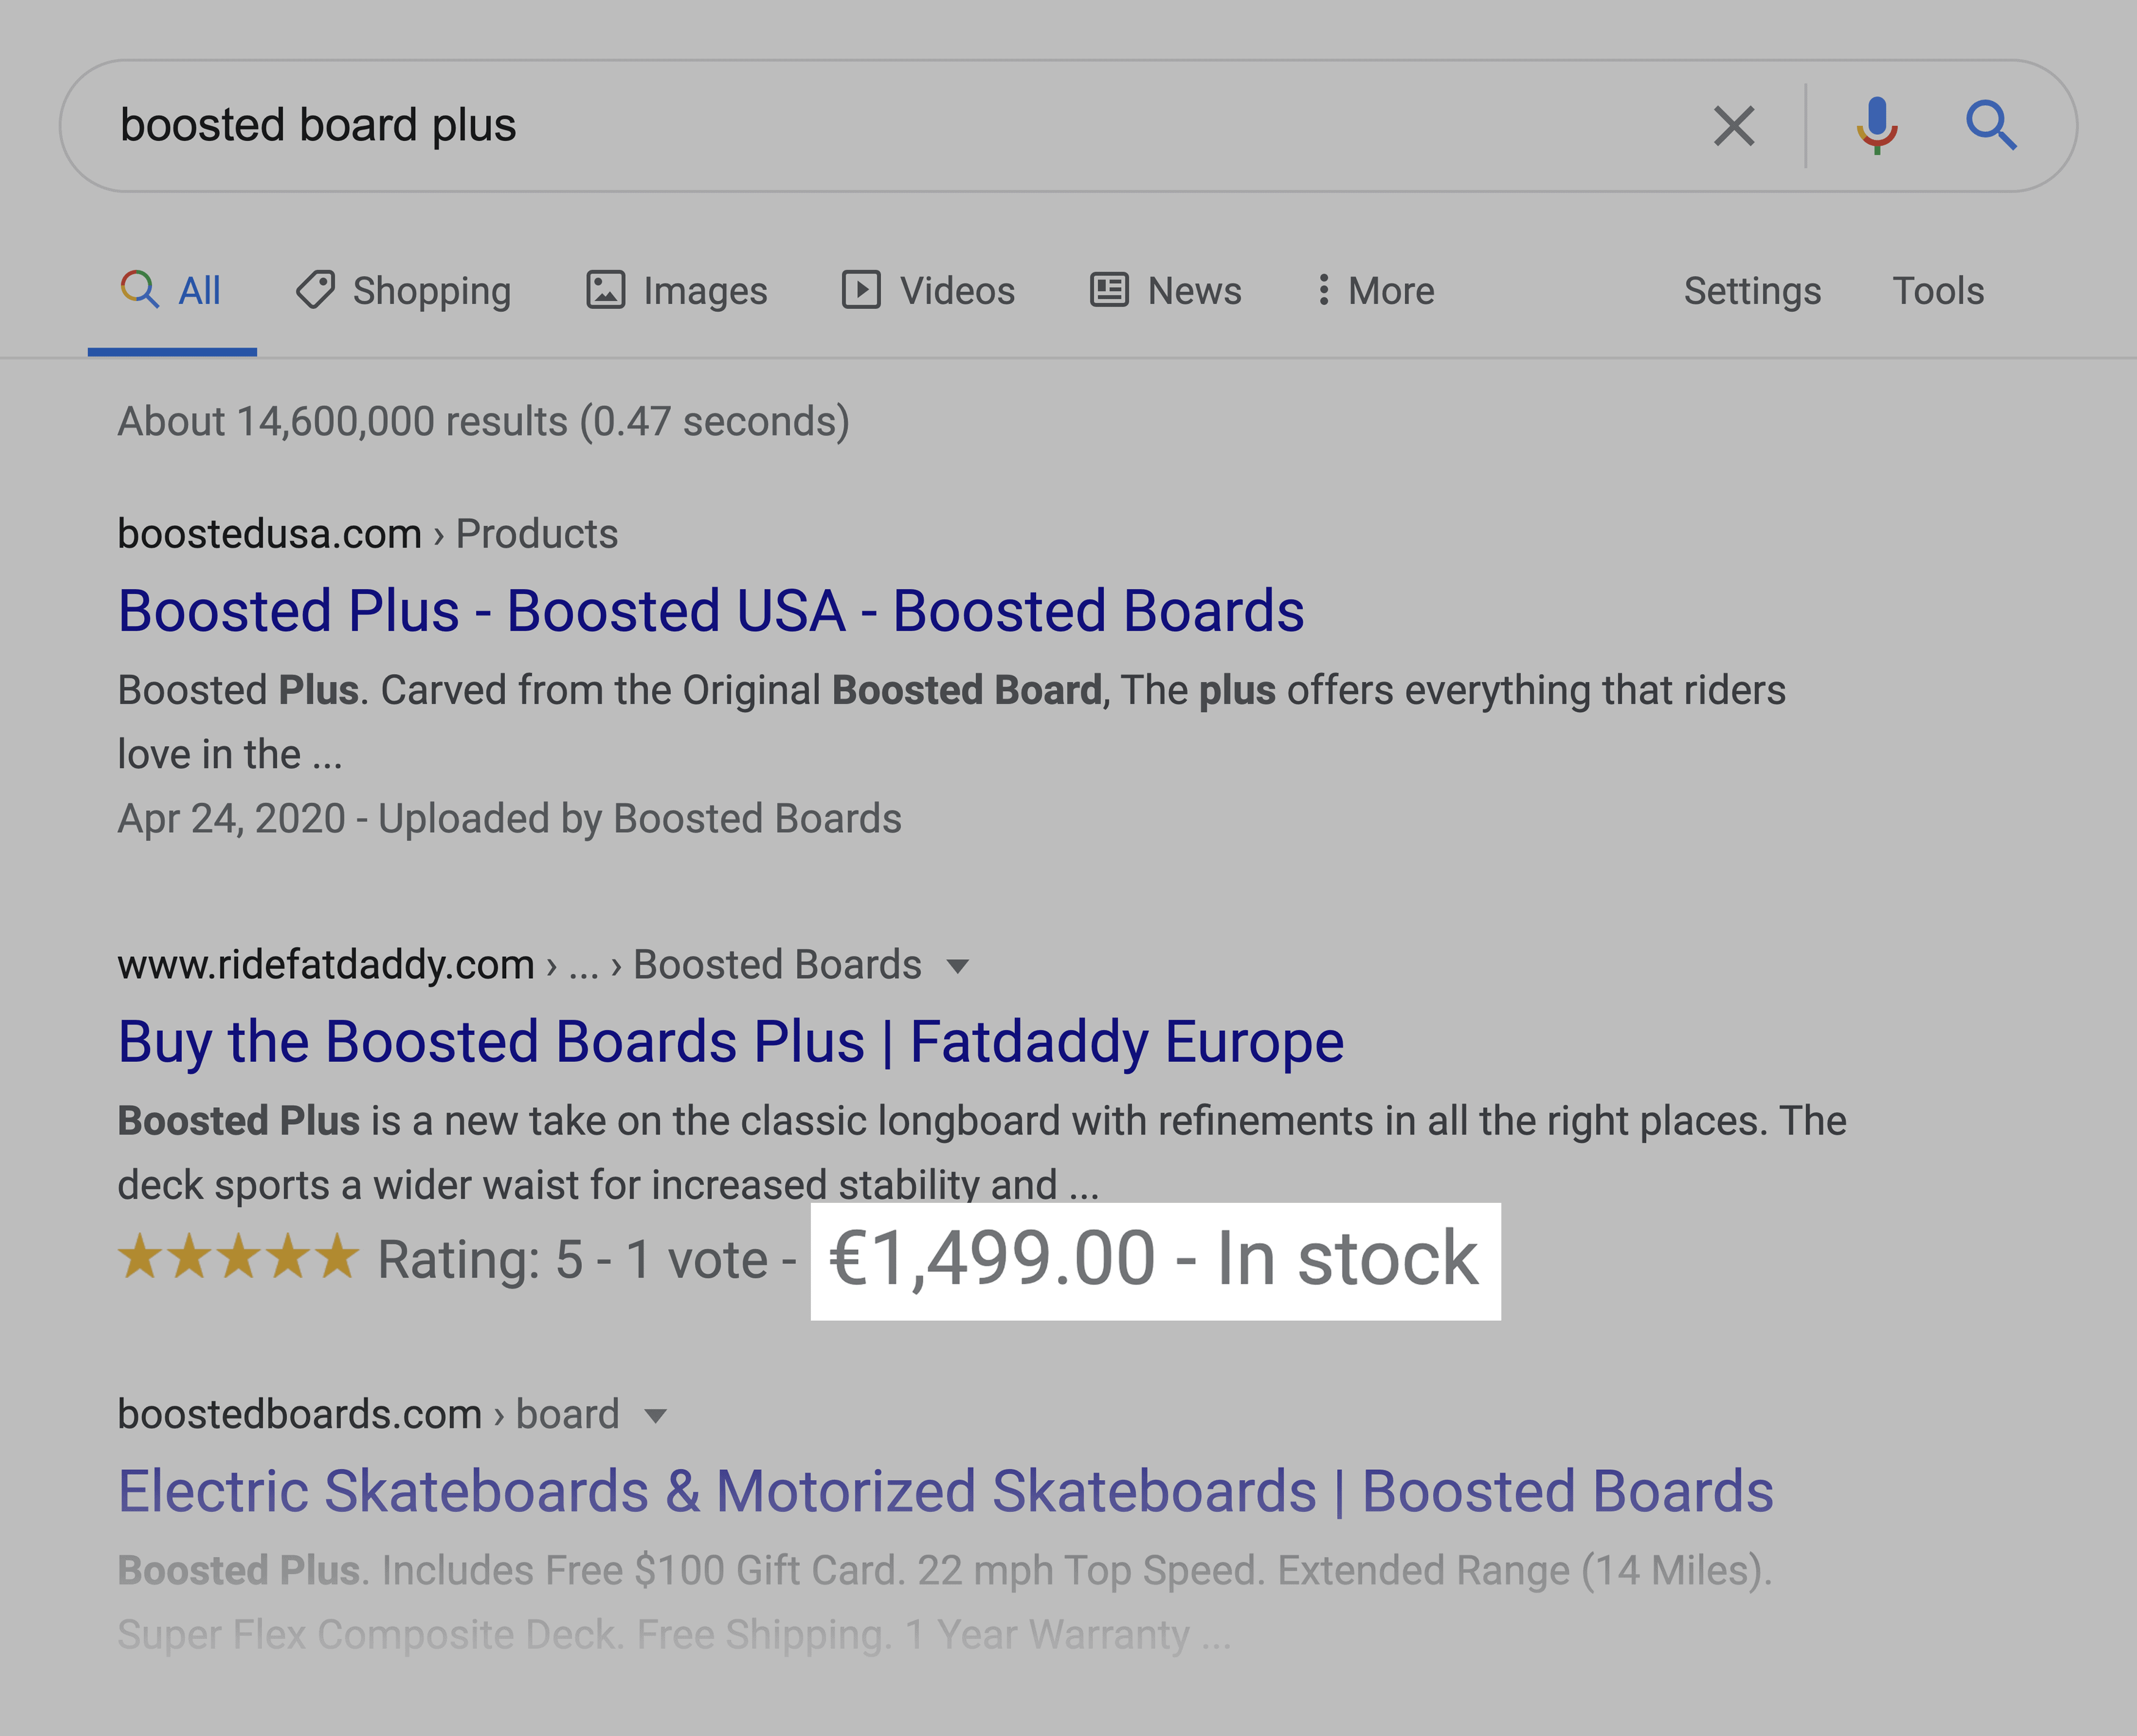Clear the search query with the X icon
The width and height of the screenshot is (2137, 1736).
pos(1733,126)
